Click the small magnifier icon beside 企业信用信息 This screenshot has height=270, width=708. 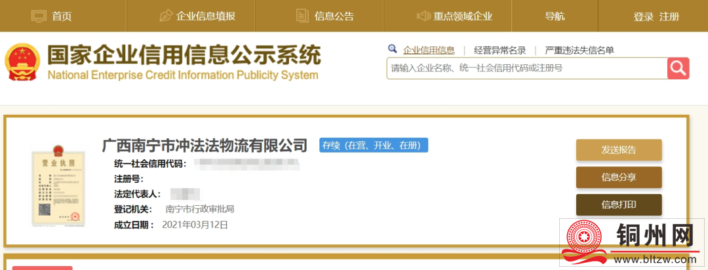[393, 48]
